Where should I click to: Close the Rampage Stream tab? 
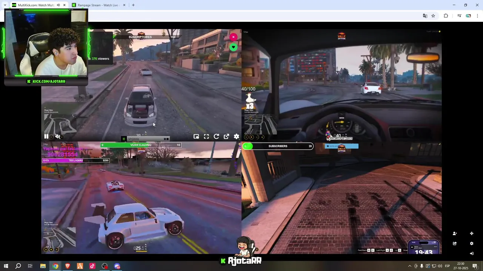coord(125,5)
